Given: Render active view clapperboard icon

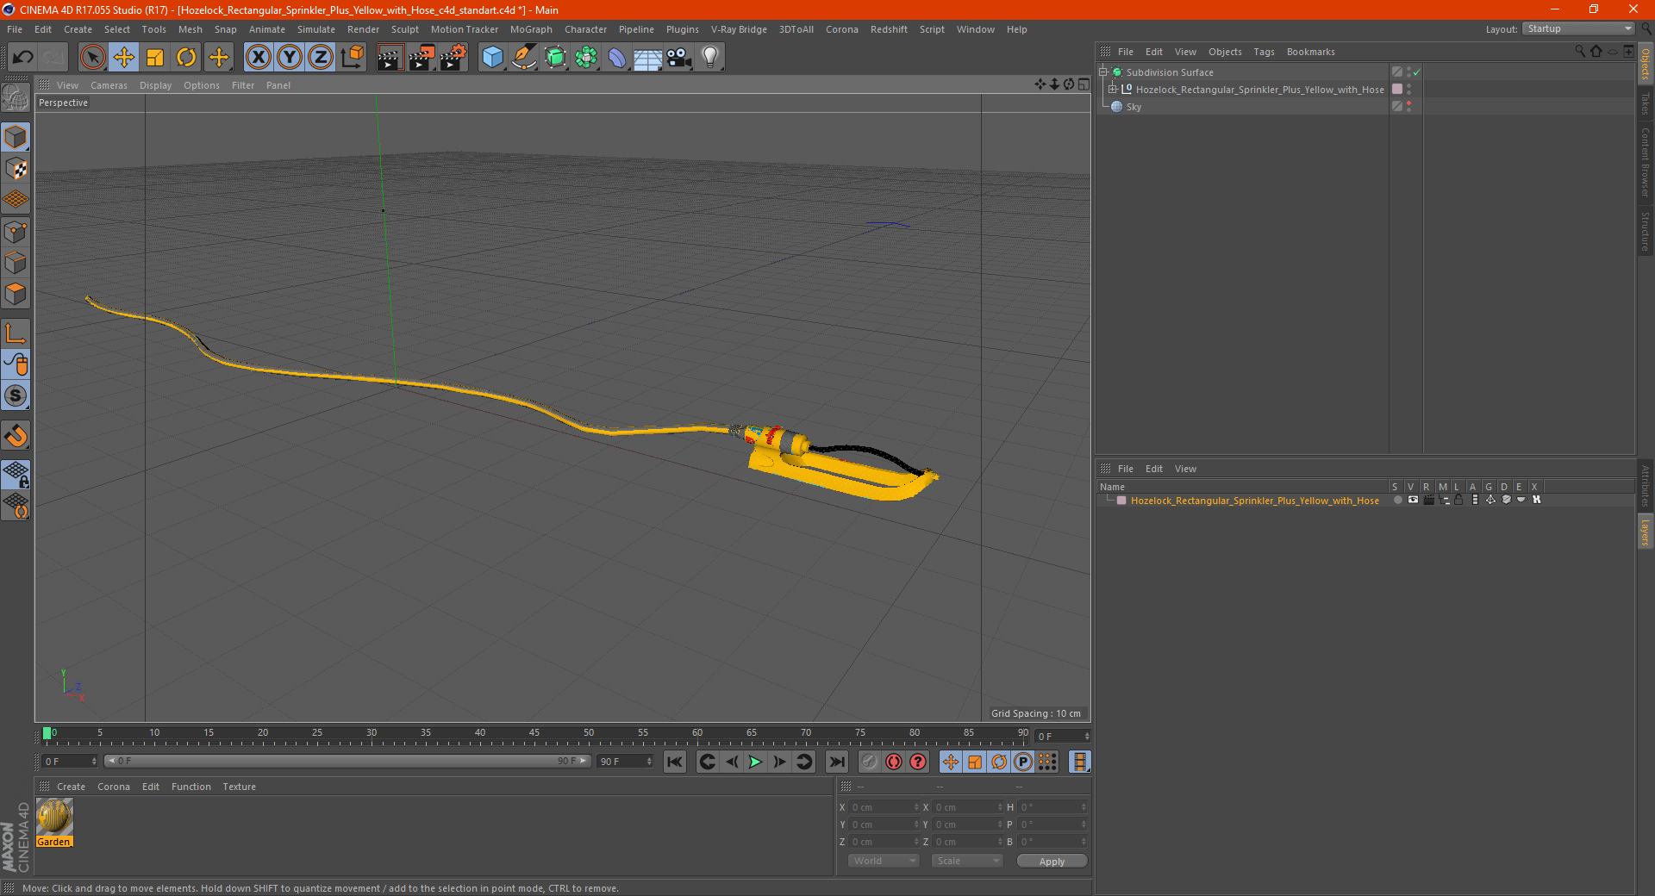Looking at the screenshot, I should [390, 58].
